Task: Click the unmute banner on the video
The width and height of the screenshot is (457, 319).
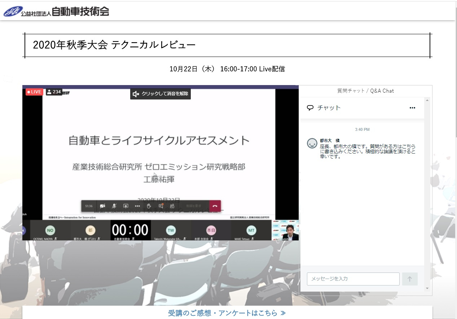Action: tap(161, 94)
